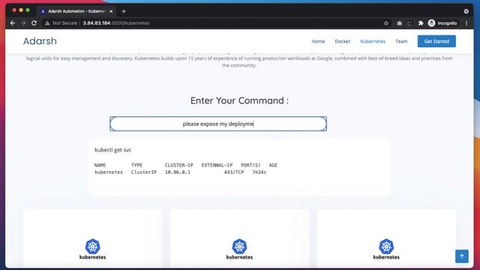This screenshot has height=270, width=480.
Task: Click the command input field
Action: coord(218,124)
